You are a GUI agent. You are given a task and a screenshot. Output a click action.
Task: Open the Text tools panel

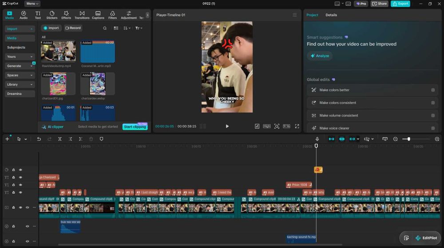point(38,15)
